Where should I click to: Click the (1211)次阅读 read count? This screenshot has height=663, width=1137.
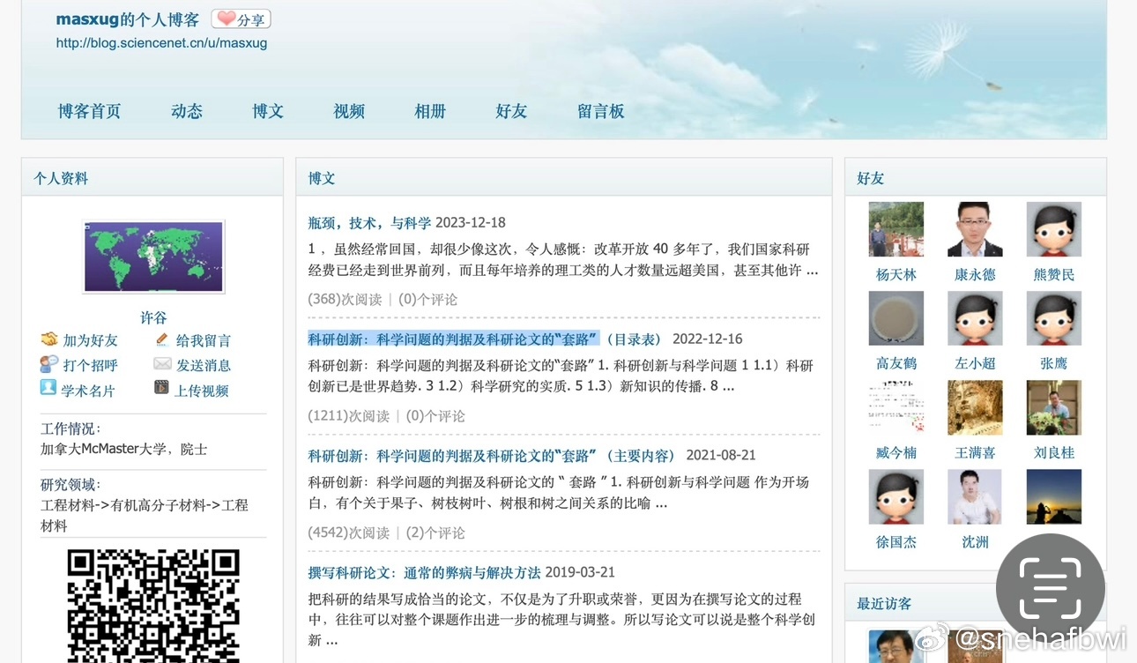click(x=348, y=415)
